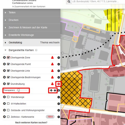
Task: Click the Grundnutzung layer name
Action: pos(17,84)
